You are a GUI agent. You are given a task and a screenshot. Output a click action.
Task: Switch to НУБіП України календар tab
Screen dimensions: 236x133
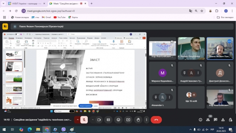(26, 3)
